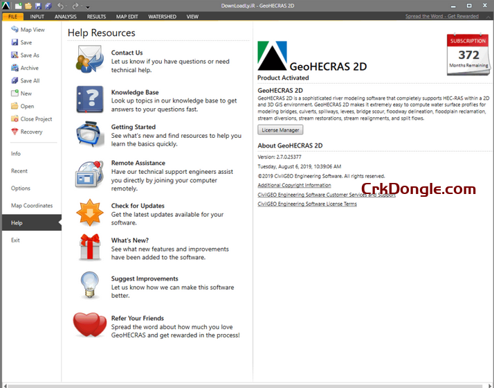This screenshot has width=494, height=388.
Task: Click the Remote Assistance globe icon
Action: tap(90, 174)
